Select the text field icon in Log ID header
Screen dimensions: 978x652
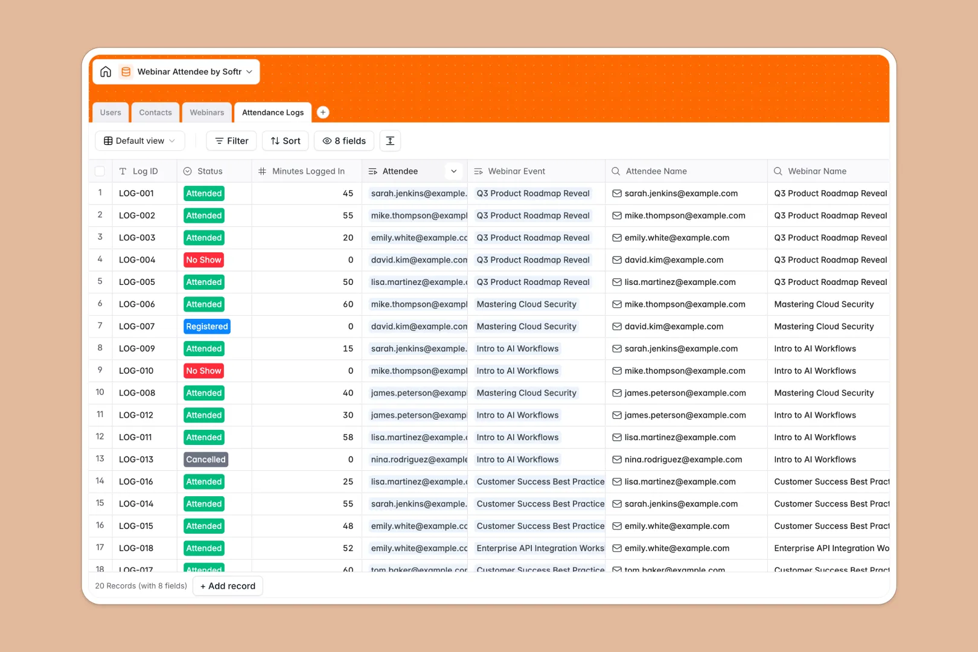pyautogui.click(x=123, y=171)
